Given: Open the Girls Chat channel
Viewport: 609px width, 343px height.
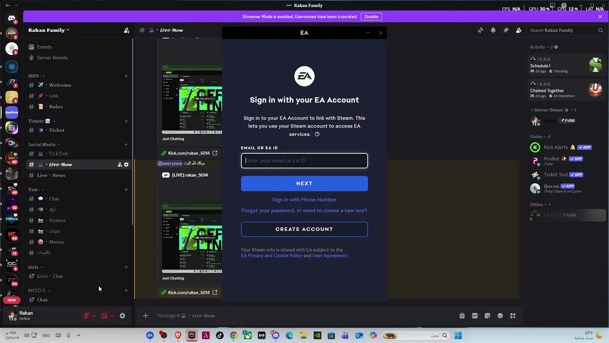Looking at the screenshot, I should [x=79, y=276].
